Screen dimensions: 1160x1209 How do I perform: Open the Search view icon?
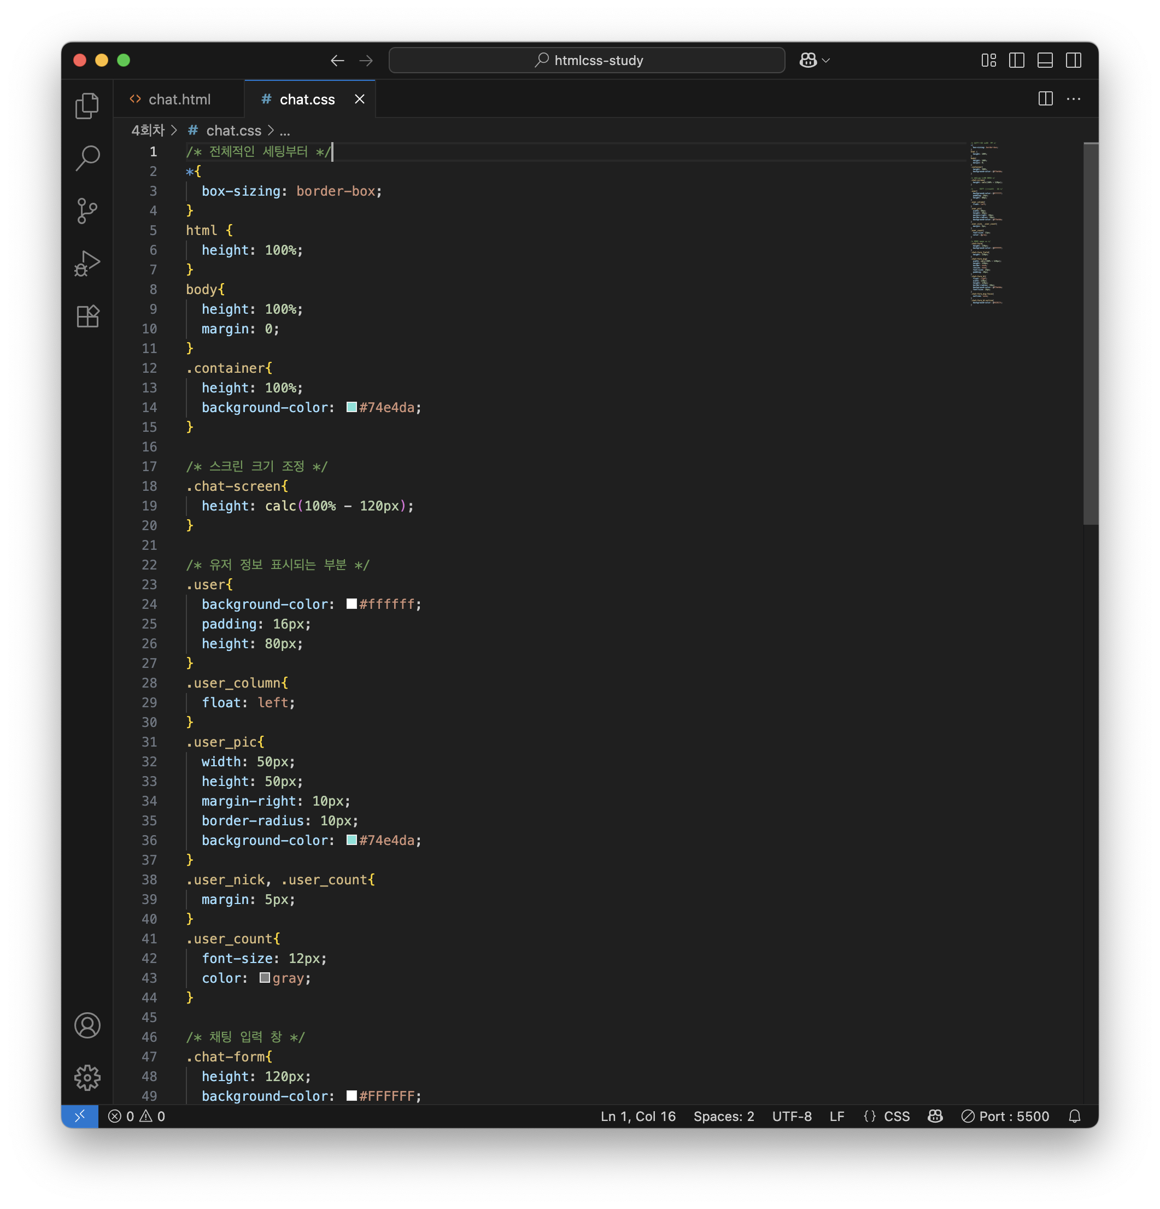coord(87,158)
